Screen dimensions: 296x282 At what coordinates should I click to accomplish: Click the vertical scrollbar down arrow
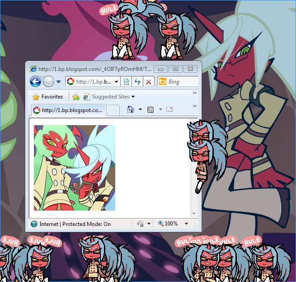pyautogui.click(x=194, y=213)
